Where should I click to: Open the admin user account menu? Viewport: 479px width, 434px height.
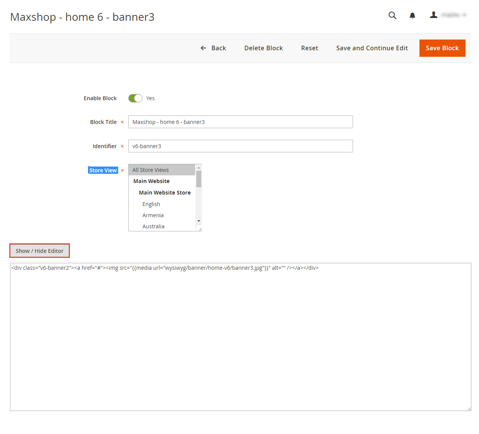448,15
